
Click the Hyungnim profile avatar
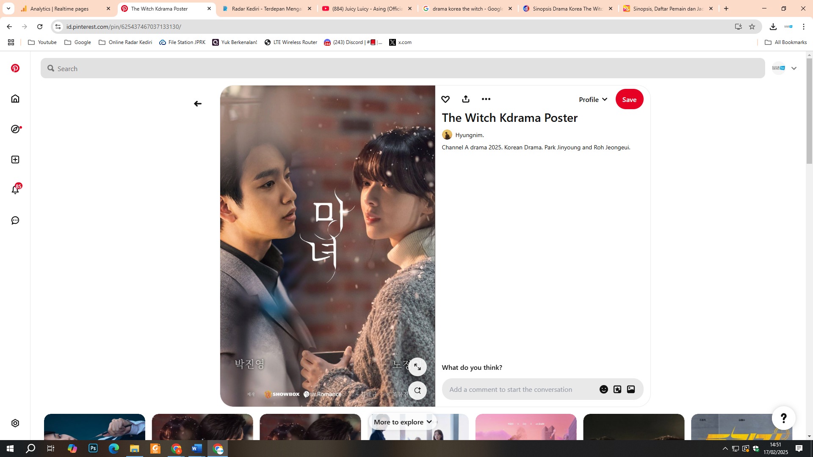[x=447, y=135]
